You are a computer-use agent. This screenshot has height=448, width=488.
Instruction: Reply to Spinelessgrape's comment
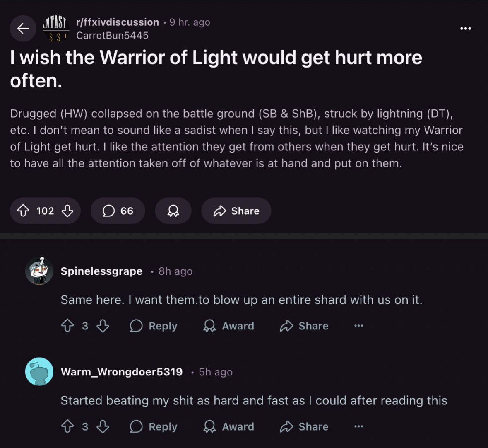(154, 326)
